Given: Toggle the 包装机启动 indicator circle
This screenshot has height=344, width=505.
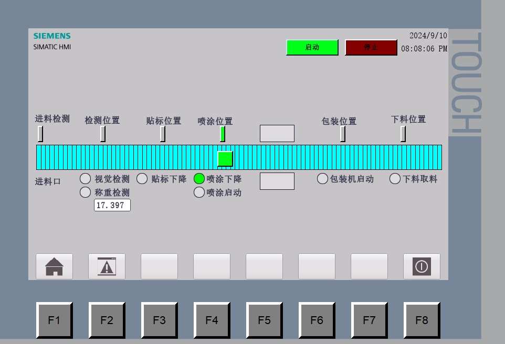Looking at the screenshot, I should tap(322, 179).
